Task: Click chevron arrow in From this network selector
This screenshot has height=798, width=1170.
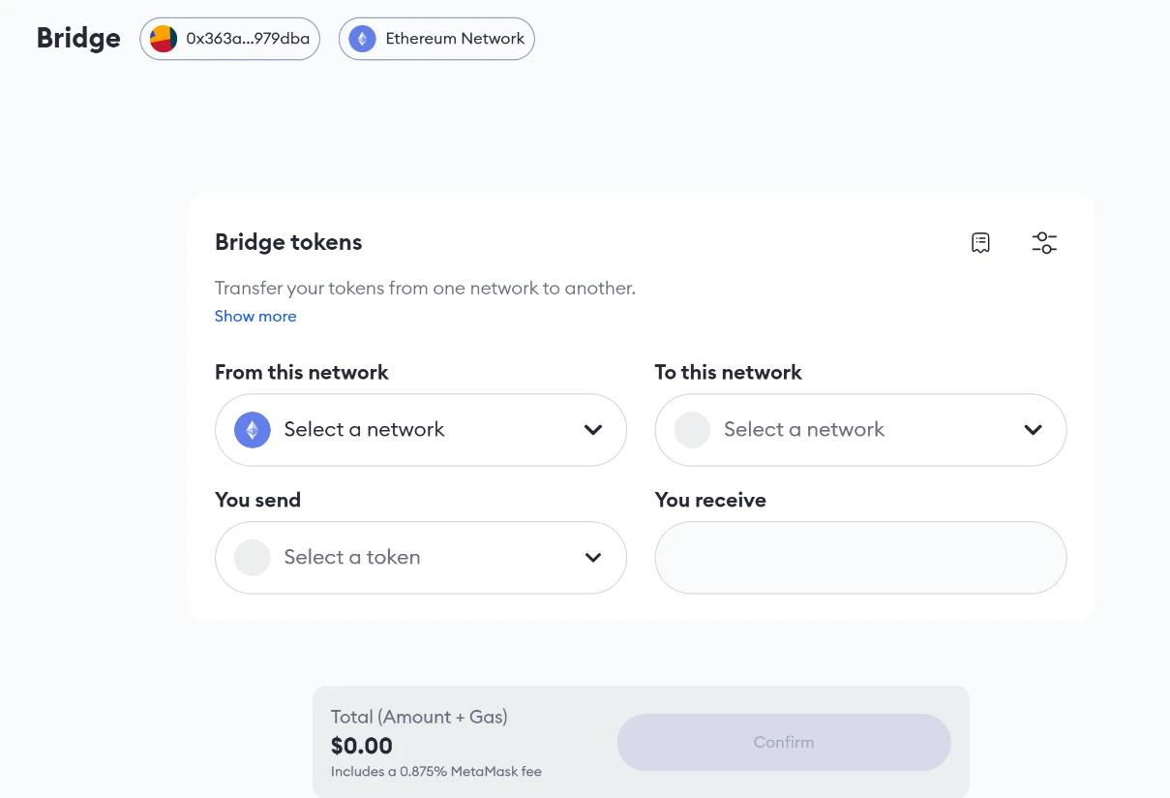Action: pyautogui.click(x=593, y=430)
